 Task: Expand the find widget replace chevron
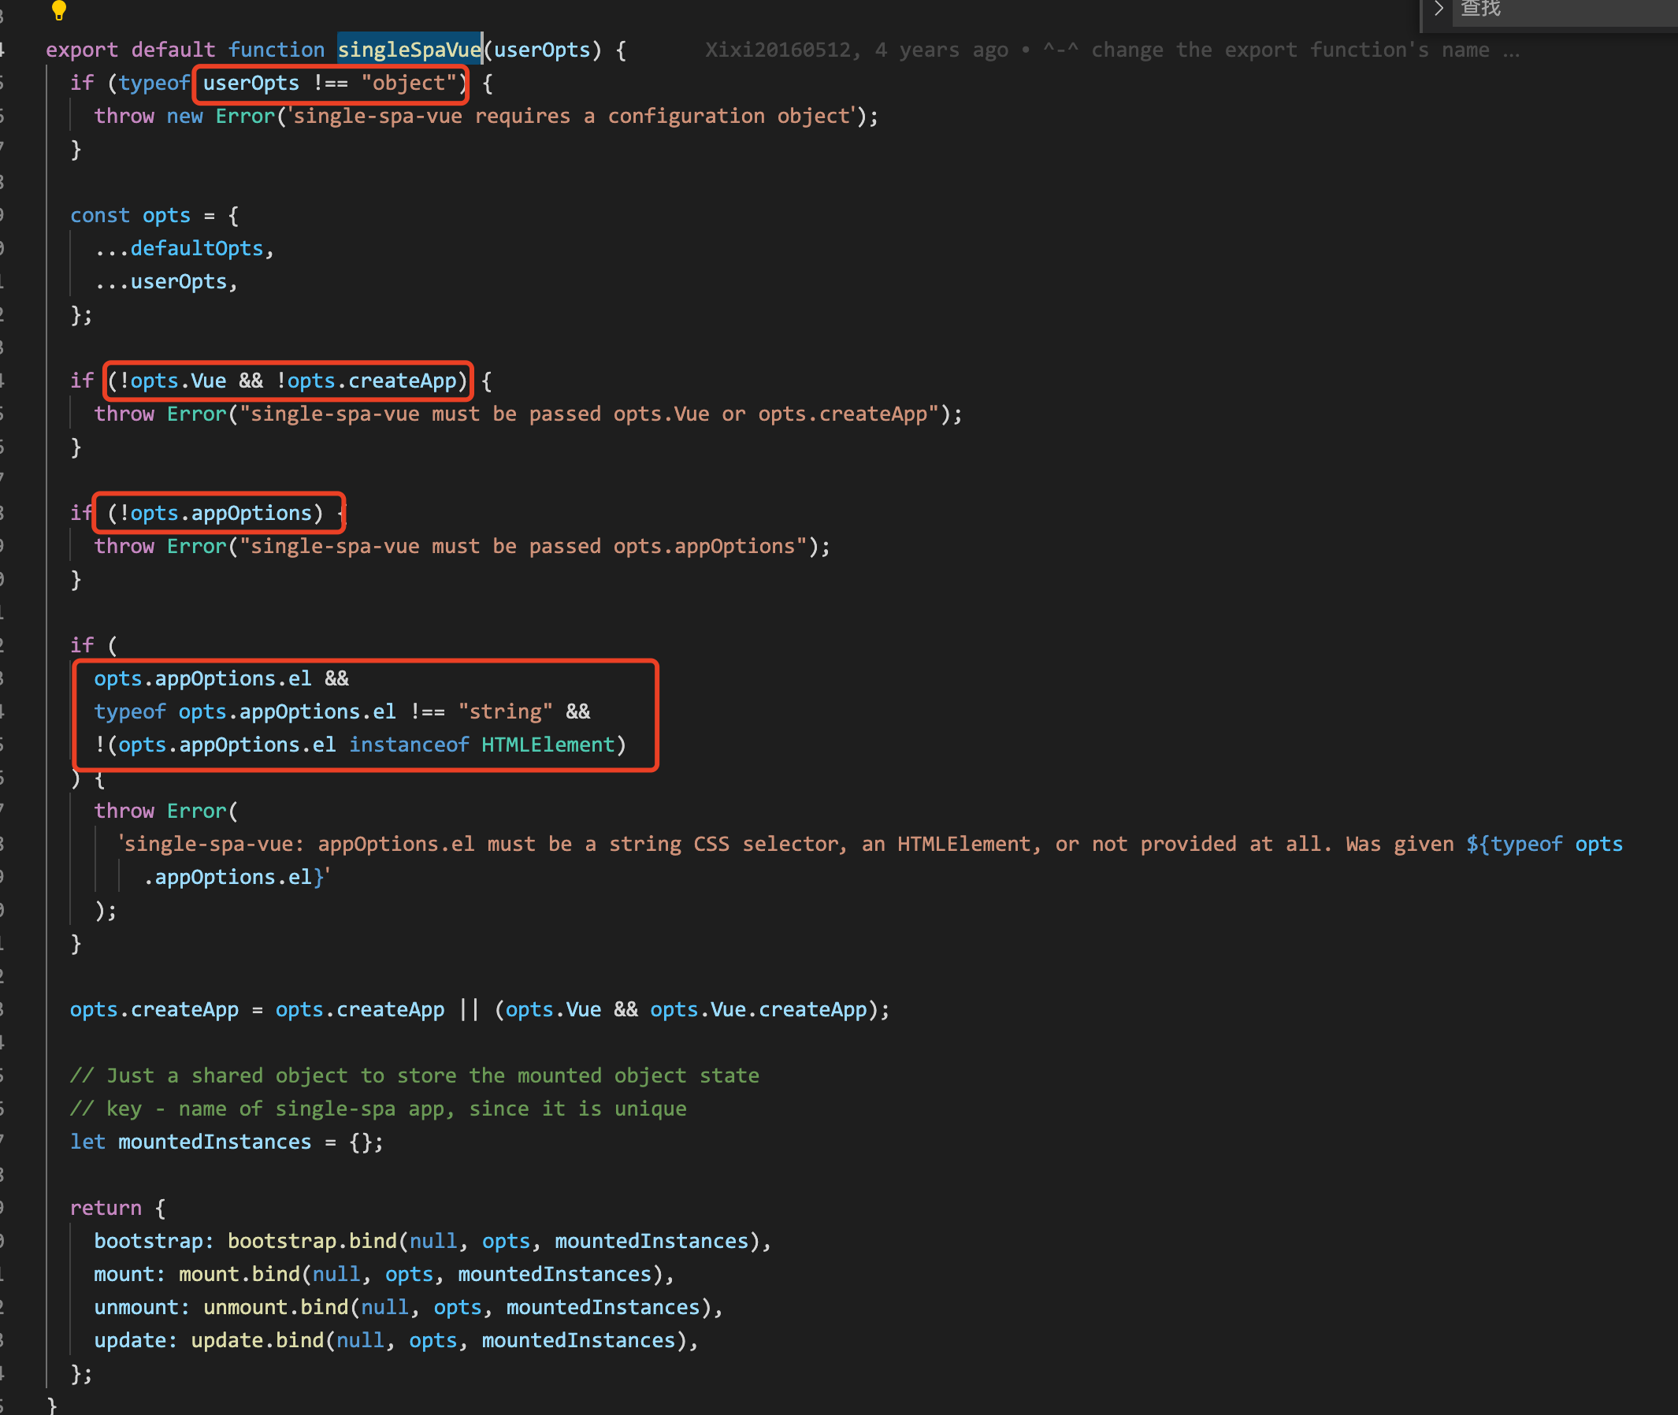point(1439,8)
